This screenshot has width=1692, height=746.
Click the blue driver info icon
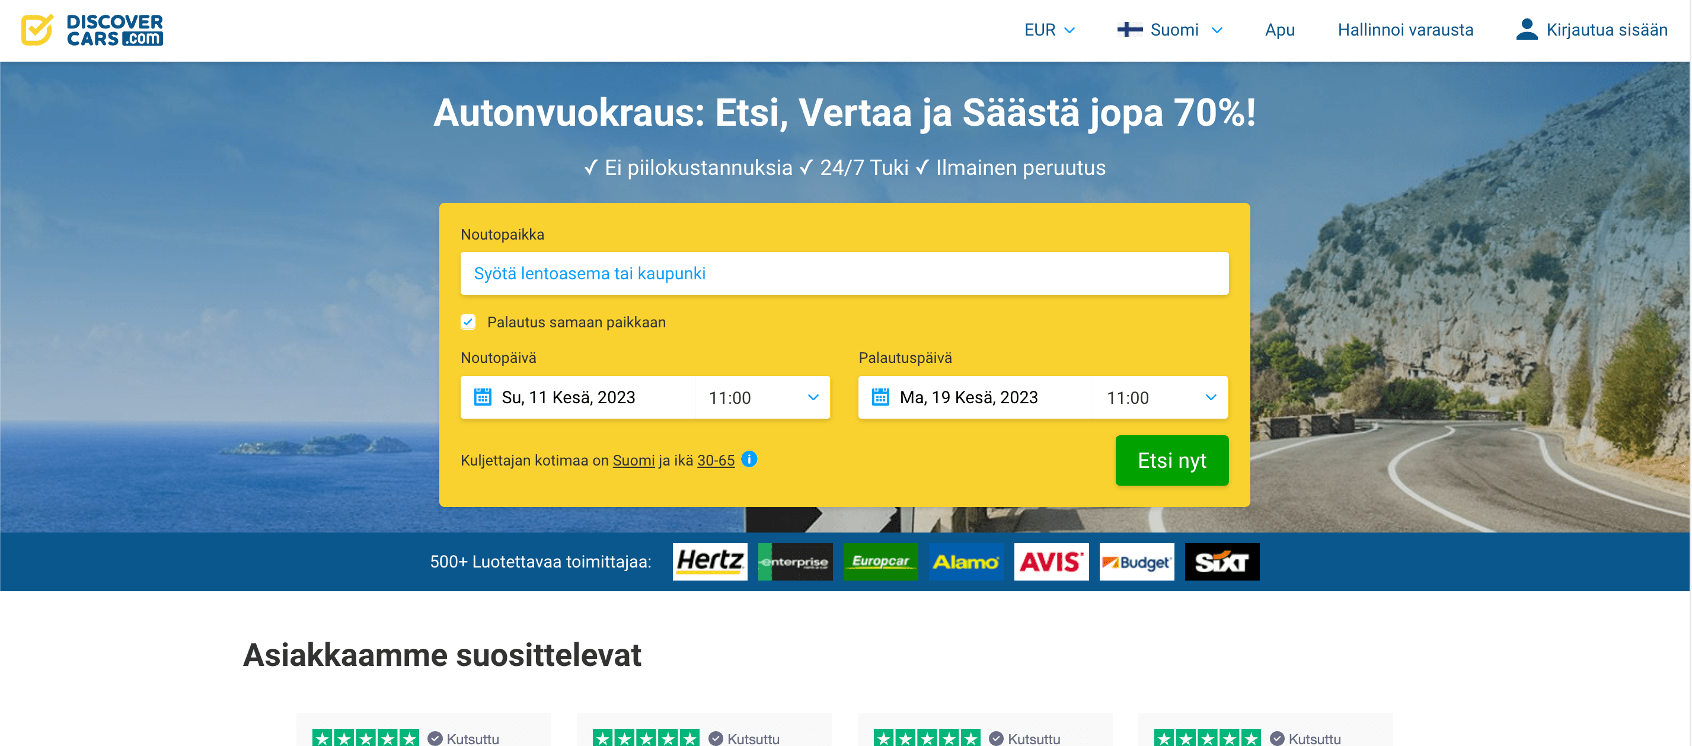click(x=749, y=460)
